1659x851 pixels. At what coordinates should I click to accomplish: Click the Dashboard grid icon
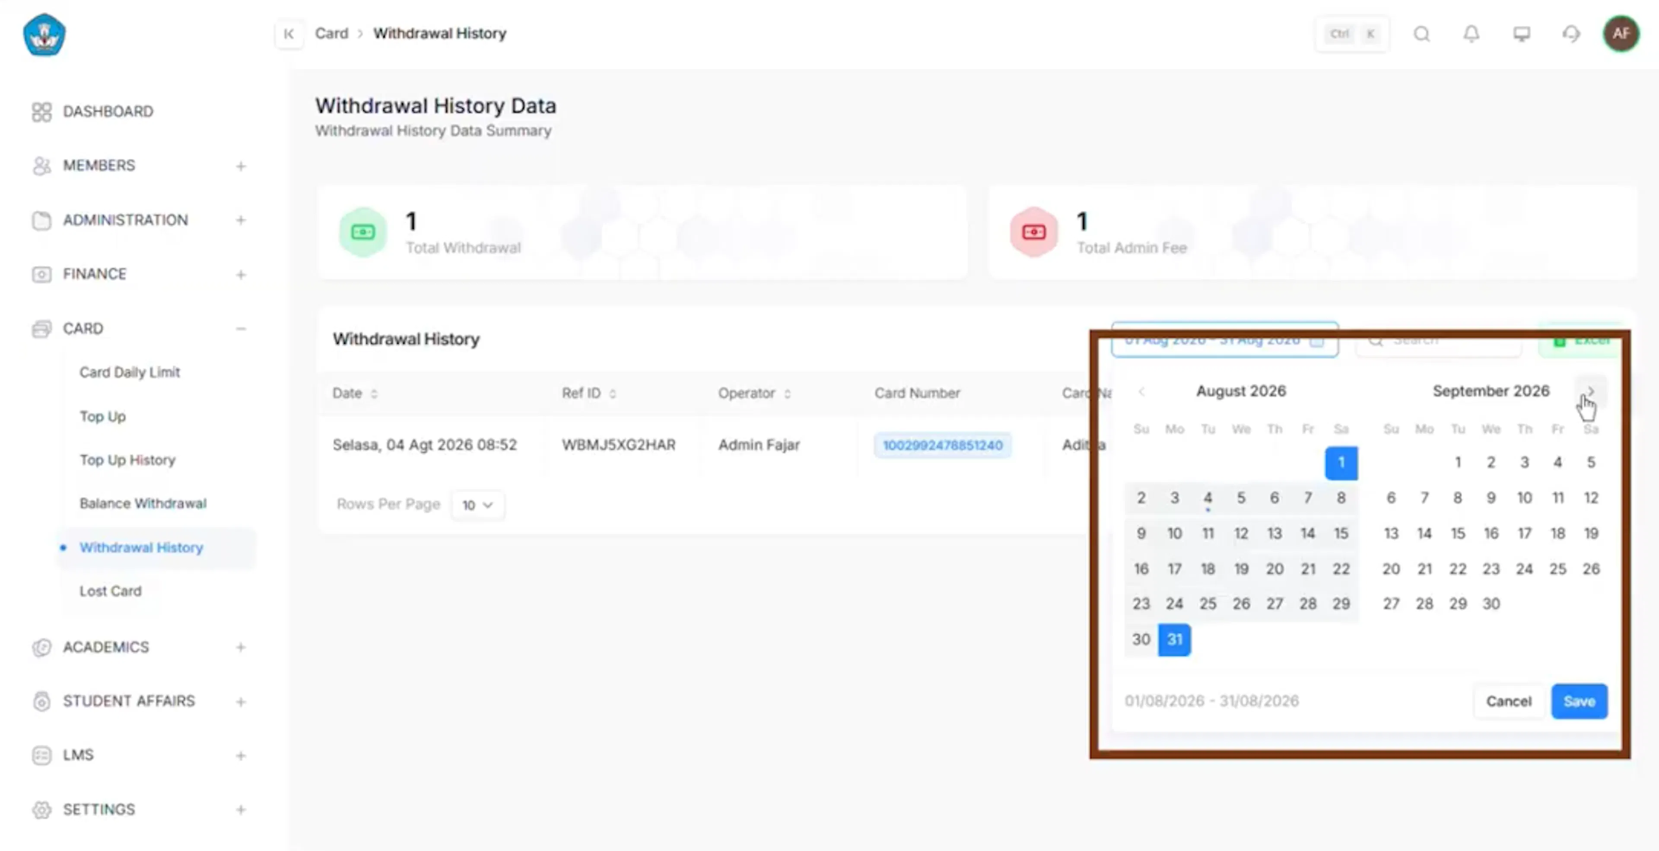41,111
